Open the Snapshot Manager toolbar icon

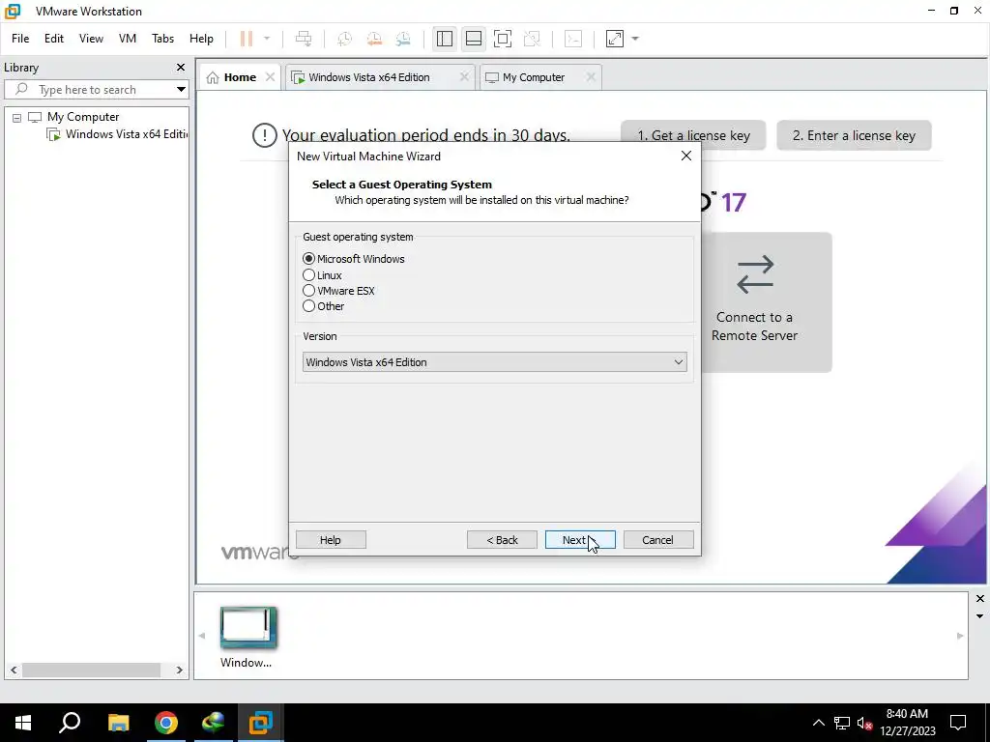403,39
